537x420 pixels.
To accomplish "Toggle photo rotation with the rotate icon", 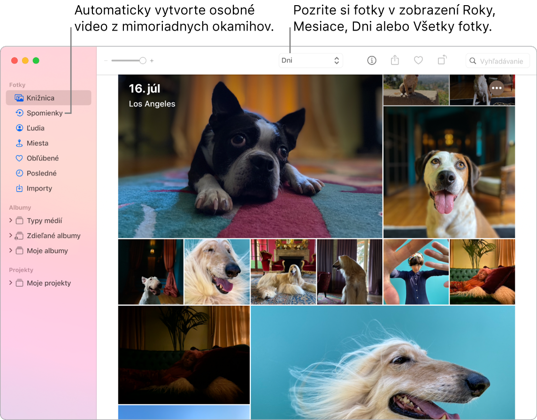I will pos(442,60).
